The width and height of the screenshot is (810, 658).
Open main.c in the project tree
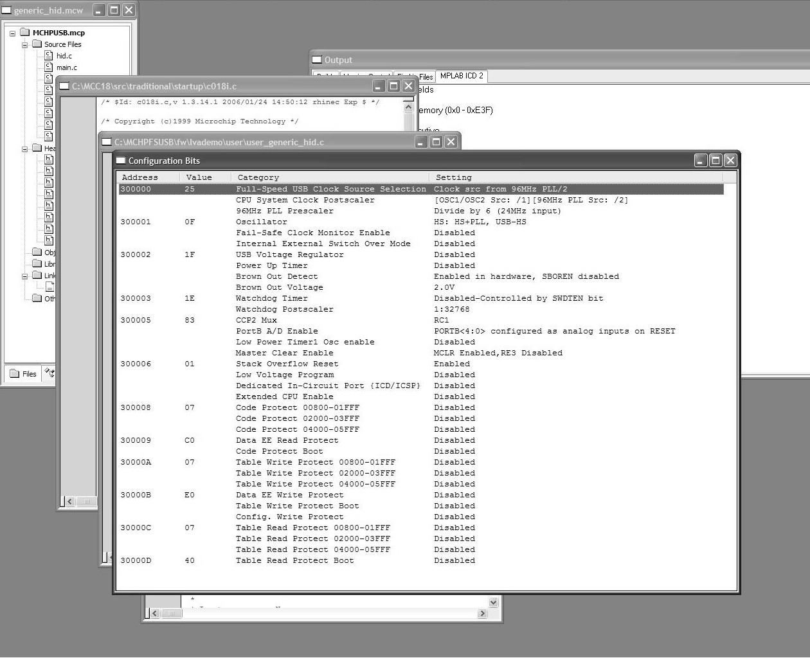(67, 67)
